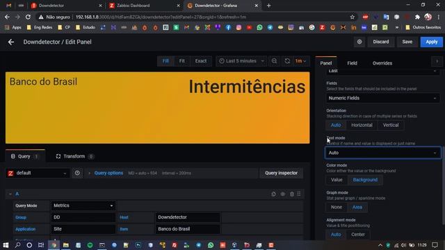This screenshot has width=445, height=250.
Task: Bookmark this page with the star icon
Action: pos(353,17)
